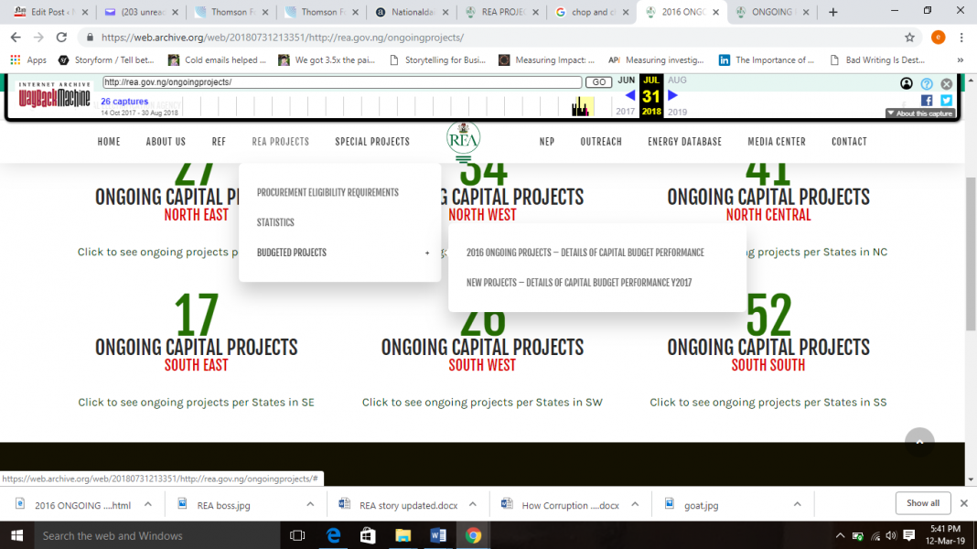Select Procurement Eligibility Requirements menu item
Viewport: 977px width, 549px height.
(x=327, y=193)
